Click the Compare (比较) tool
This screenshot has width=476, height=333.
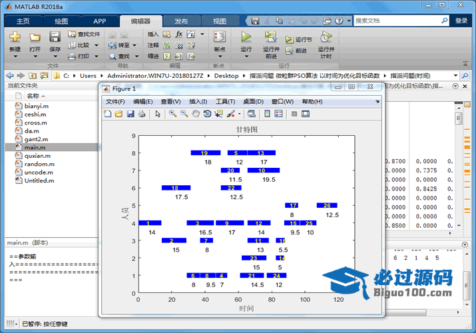(x=79, y=45)
